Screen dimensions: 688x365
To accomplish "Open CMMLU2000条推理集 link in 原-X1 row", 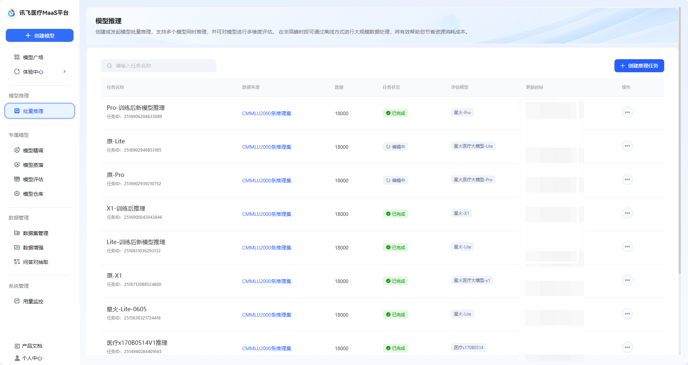I will tap(267, 281).
